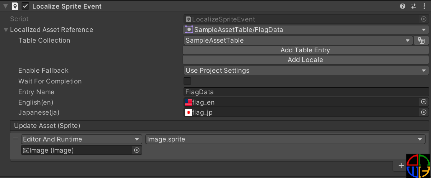
Task: Enable Wait For Completion checkbox
Action: coord(187,81)
